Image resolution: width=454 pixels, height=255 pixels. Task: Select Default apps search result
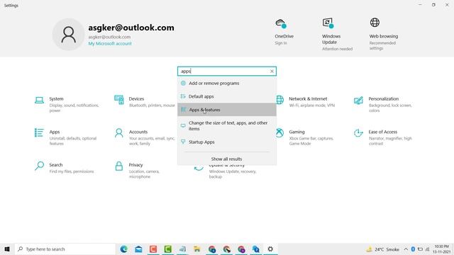pyautogui.click(x=227, y=96)
